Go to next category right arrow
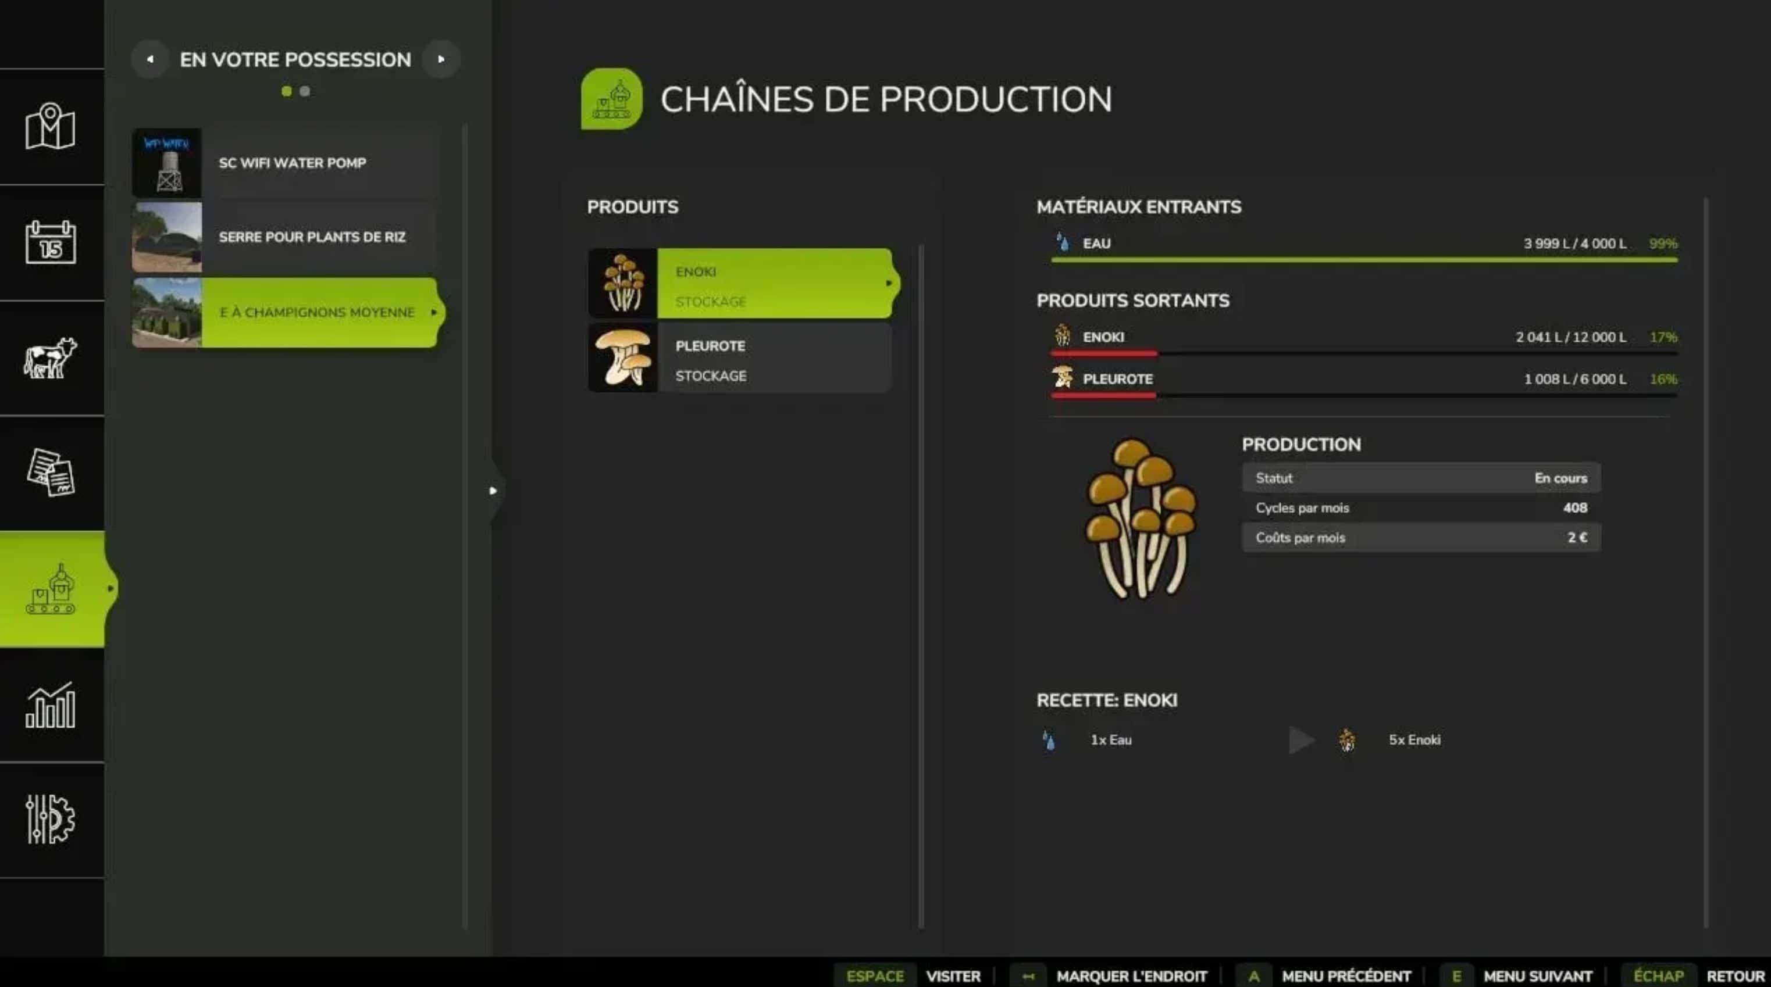Viewport: 1771px width, 987px height. [441, 59]
